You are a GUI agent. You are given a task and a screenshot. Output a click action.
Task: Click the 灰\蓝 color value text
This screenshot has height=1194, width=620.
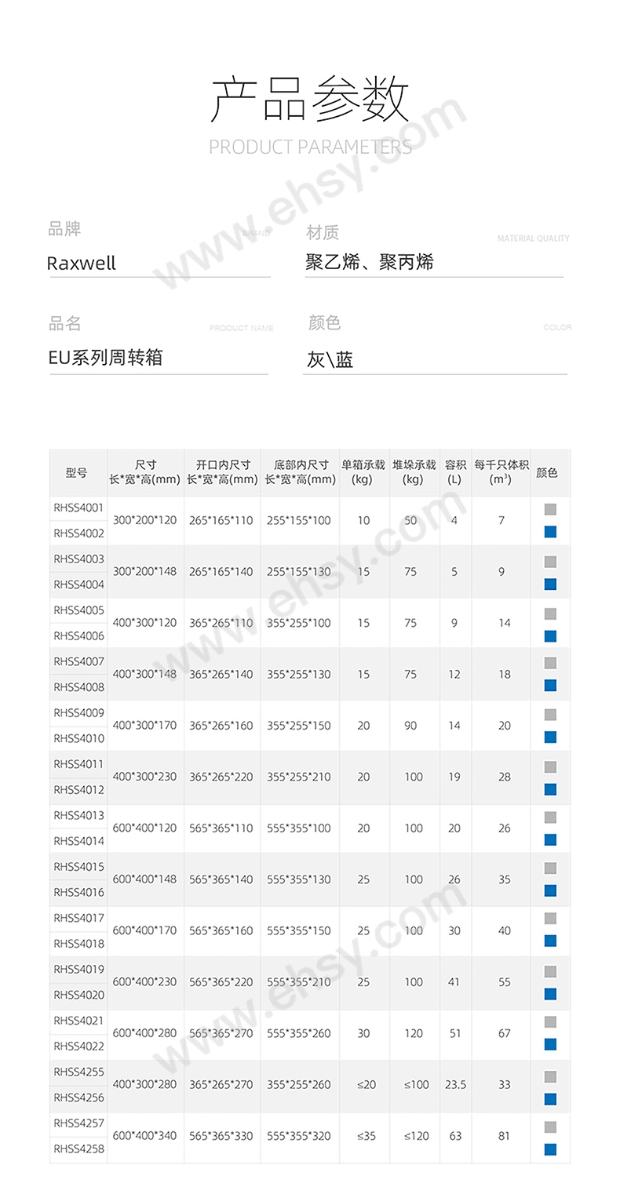click(x=330, y=360)
